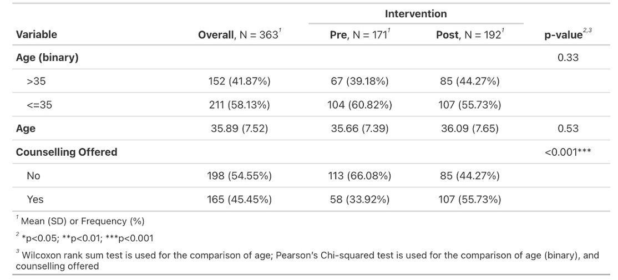Click the Overall N = 363 column header
Image resolution: width=618 pixels, height=280 pixels.
tap(239, 35)
